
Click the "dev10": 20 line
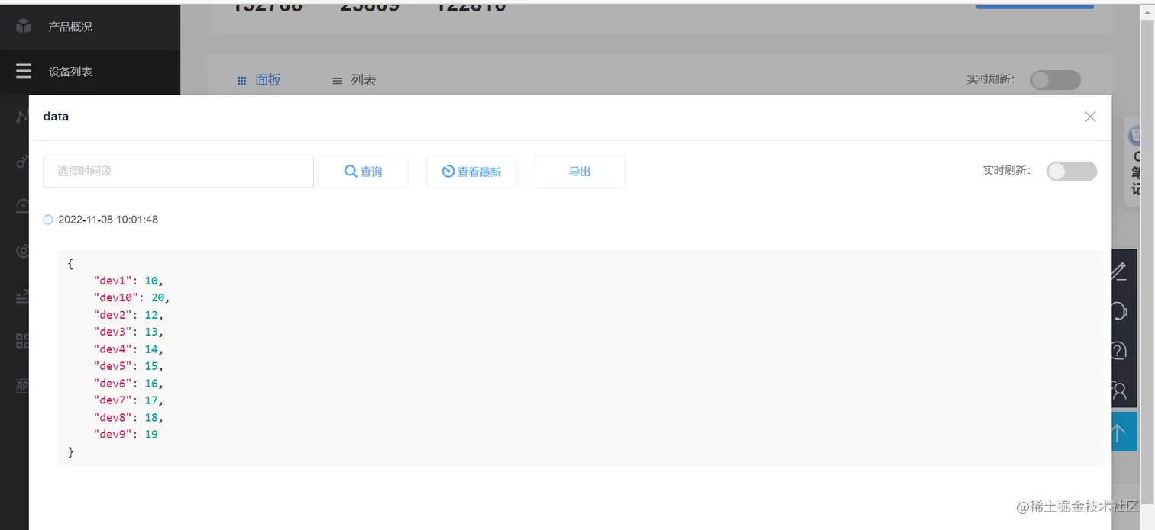tap(131, 297)
